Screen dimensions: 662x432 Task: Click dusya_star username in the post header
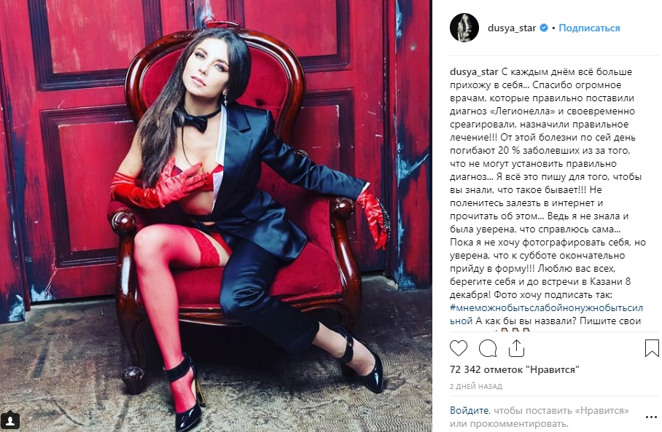click(x=512, y=28)
